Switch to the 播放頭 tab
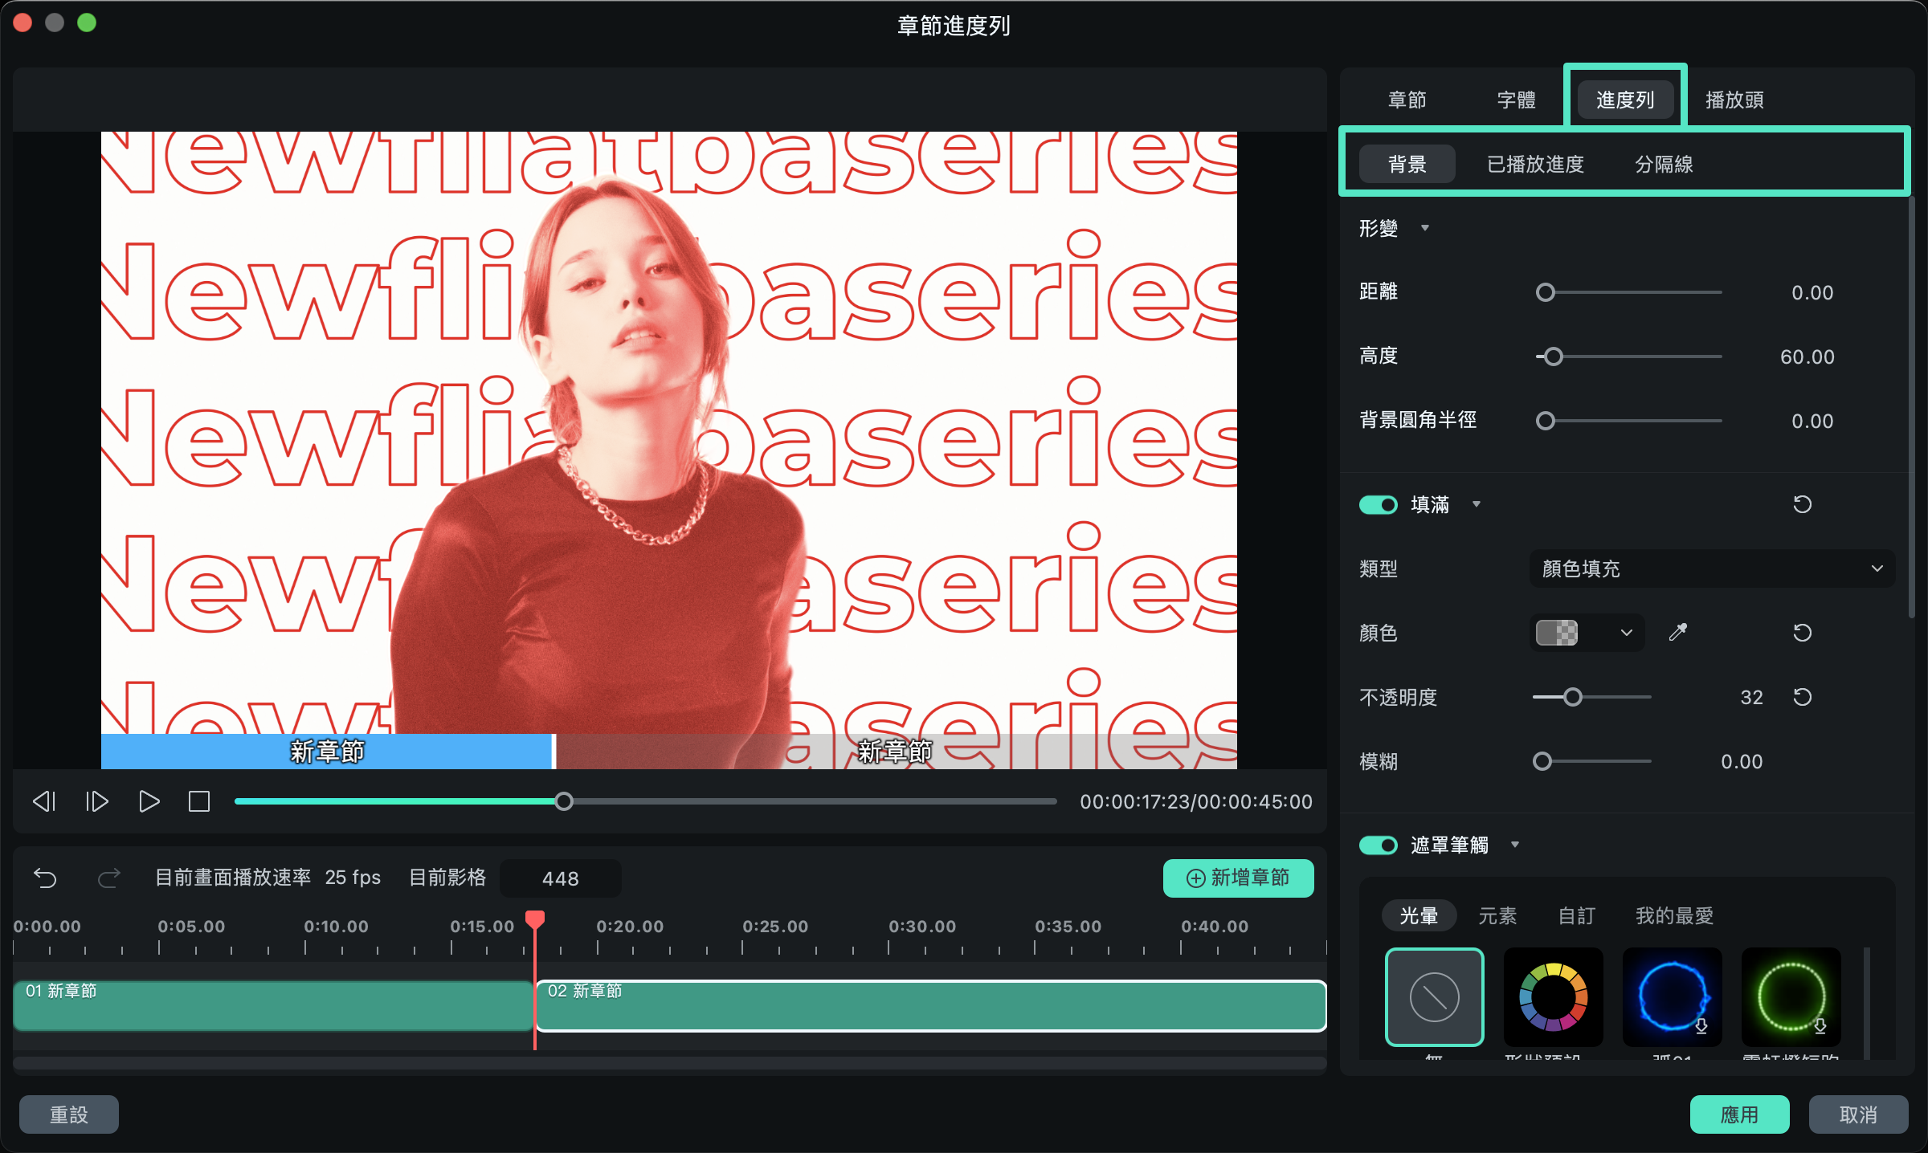The image size is (1928, 1153). pos(1735,100)
